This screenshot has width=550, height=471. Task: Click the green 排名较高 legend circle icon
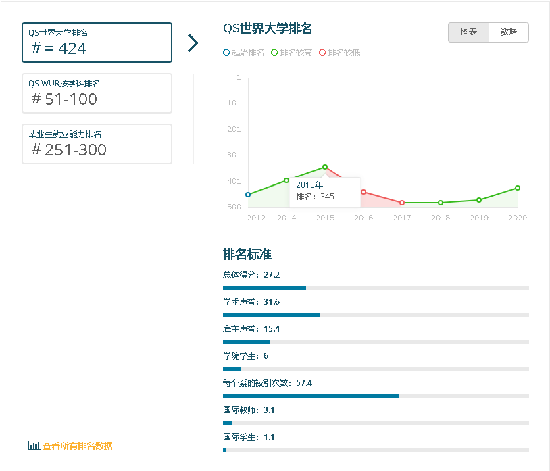pos(275,52)
